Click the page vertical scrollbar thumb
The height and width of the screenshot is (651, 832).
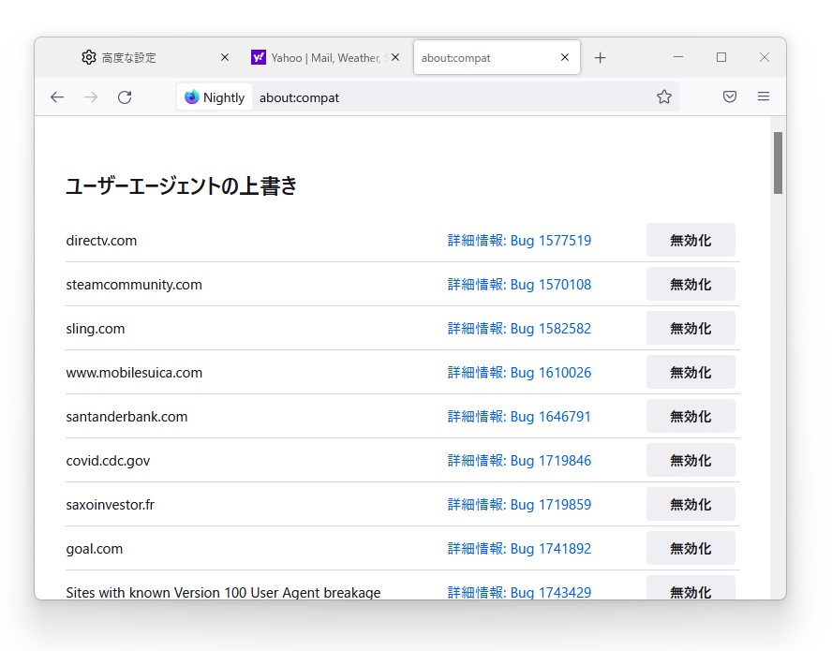778,163
